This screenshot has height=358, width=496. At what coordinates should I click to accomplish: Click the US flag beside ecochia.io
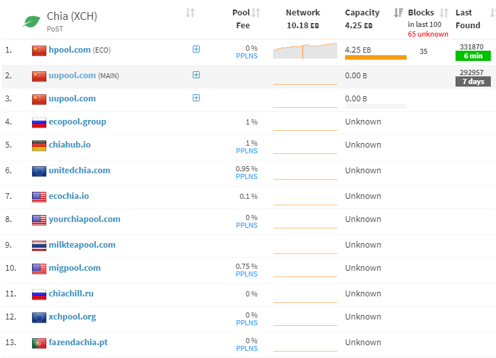(x=39, y=196)
